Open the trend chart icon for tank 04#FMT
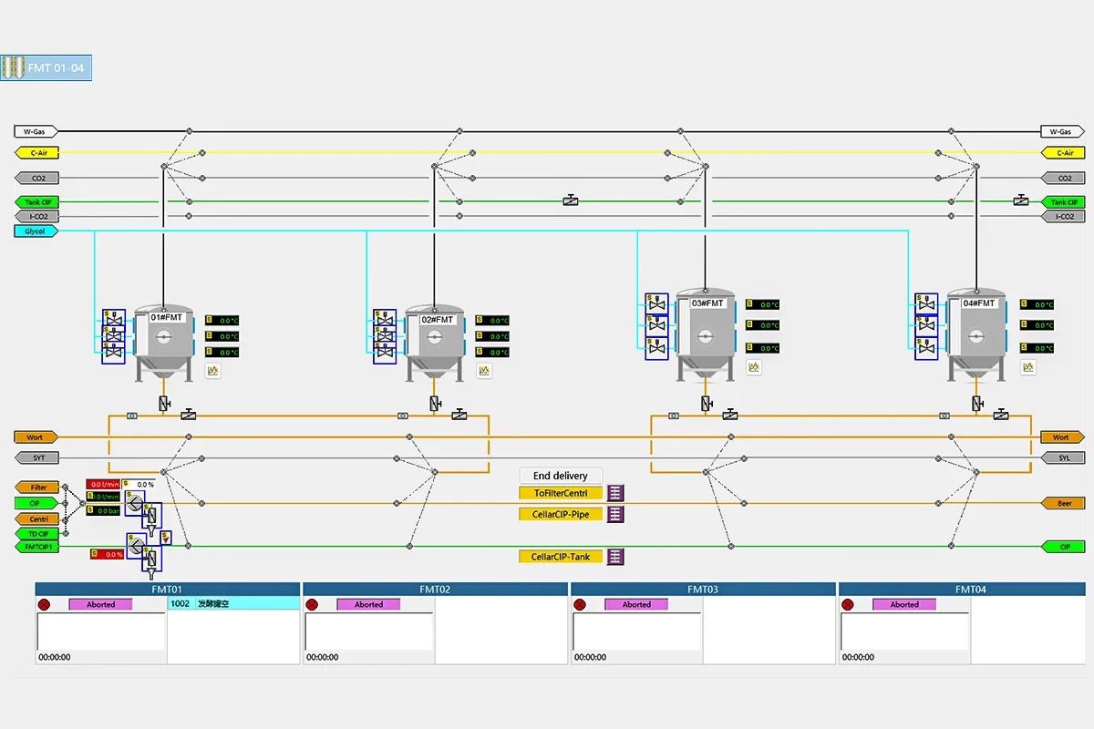The image size is (1094, 729). point(1028,367)
